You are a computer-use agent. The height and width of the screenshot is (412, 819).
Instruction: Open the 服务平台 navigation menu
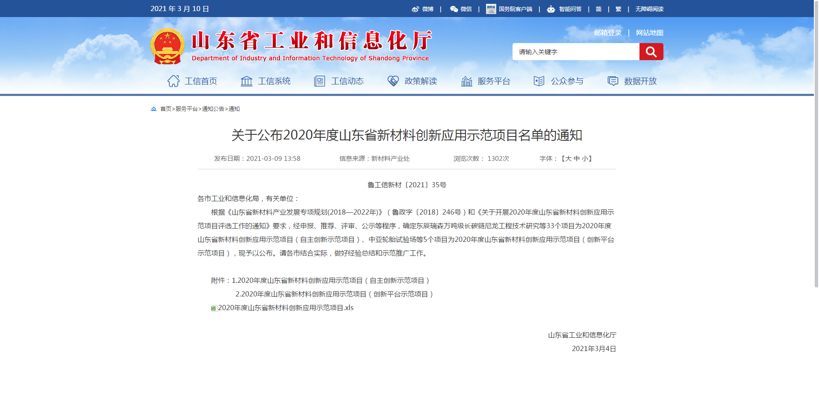[x=486, y=81]
